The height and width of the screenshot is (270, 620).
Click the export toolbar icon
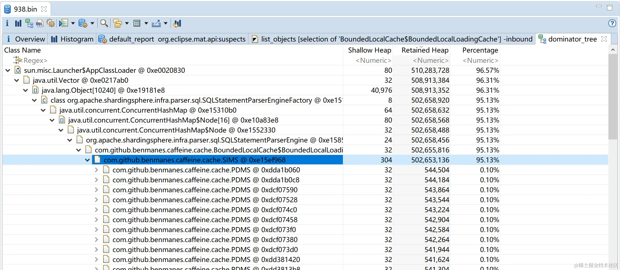(156, 23)
